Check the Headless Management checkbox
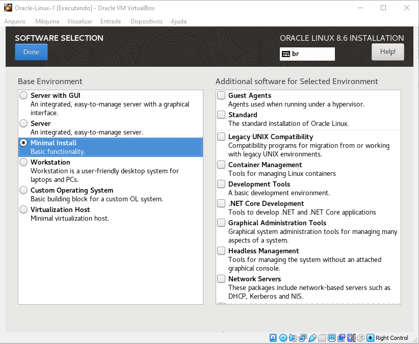Viewport: 419px width, 344px height. tap(221, 251)
